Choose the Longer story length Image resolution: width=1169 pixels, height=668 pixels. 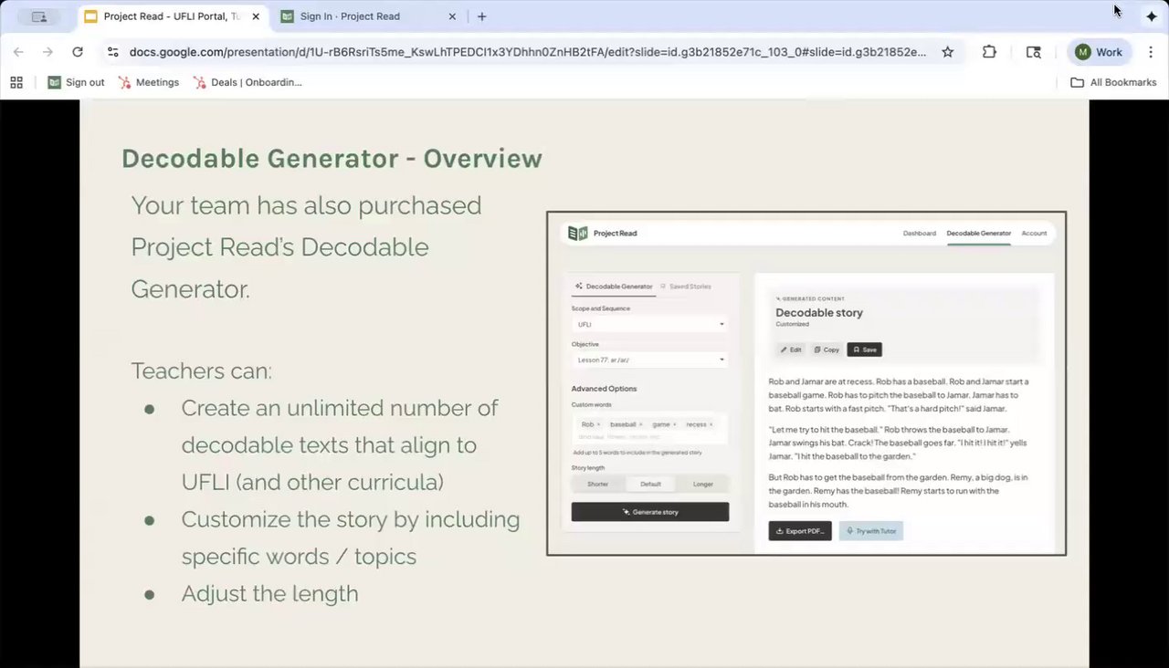point(702,484)
